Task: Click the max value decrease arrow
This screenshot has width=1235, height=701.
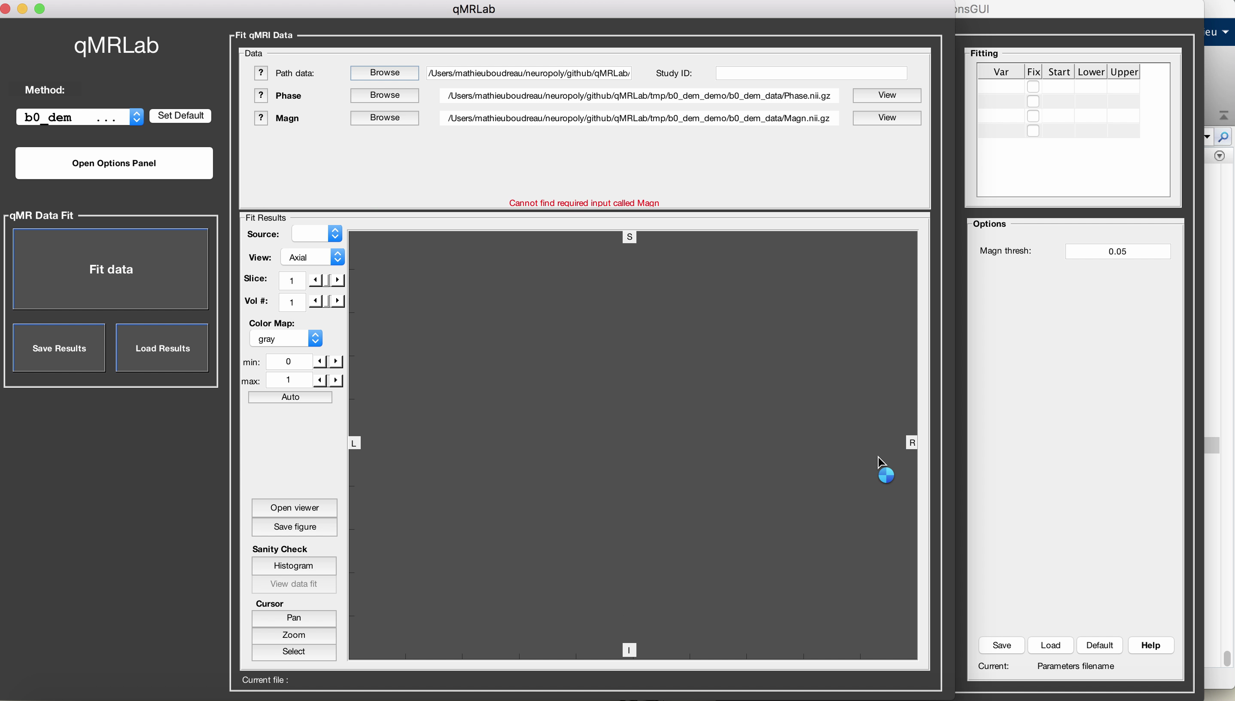Action: point(319,381)
